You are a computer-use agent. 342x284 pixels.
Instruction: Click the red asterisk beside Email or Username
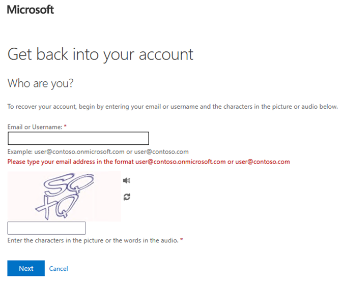[66, 127]
